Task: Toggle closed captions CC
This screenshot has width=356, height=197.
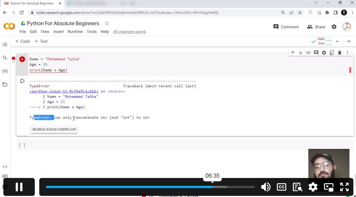Action: [282, 187]
